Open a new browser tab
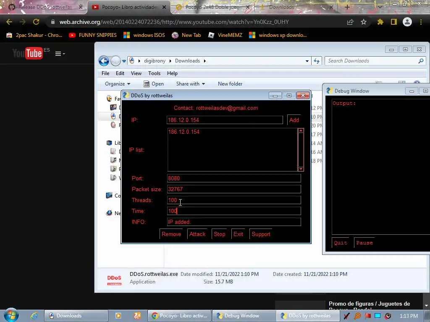 (347, 7)
